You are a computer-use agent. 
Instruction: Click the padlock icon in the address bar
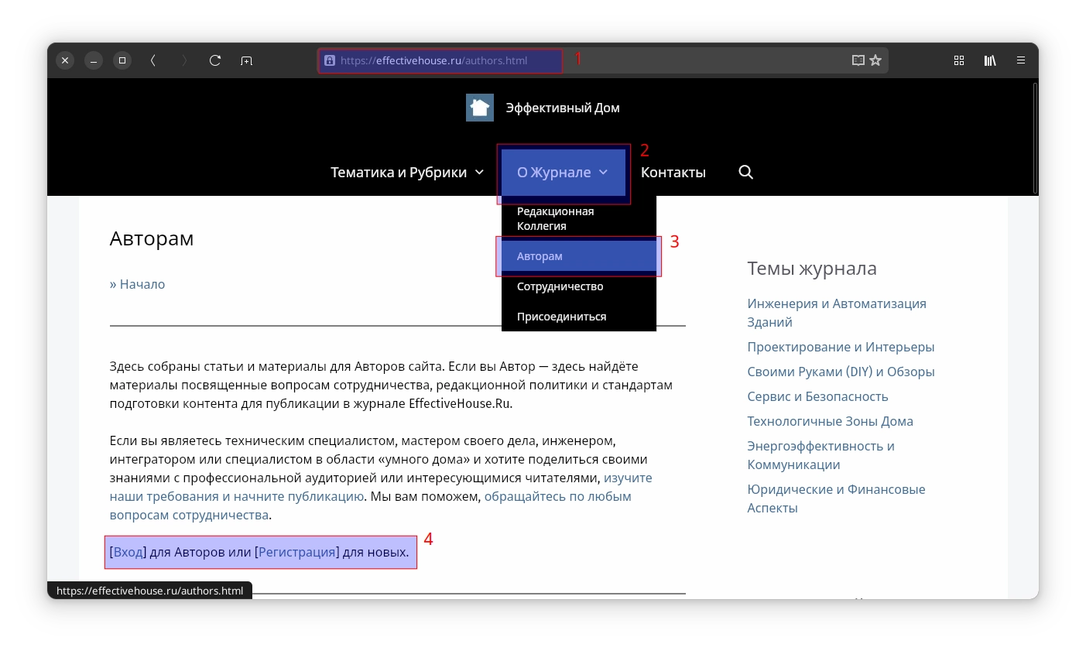tap(330, 60)
